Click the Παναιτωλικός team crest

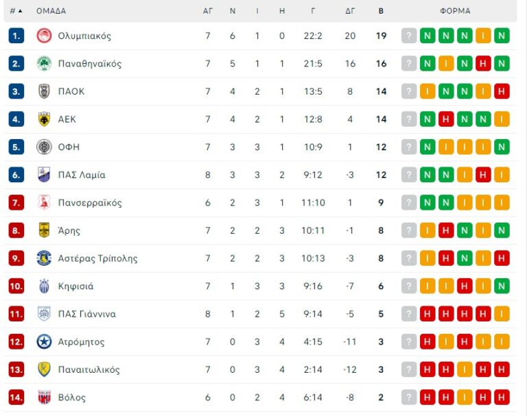tap(44, 369)
